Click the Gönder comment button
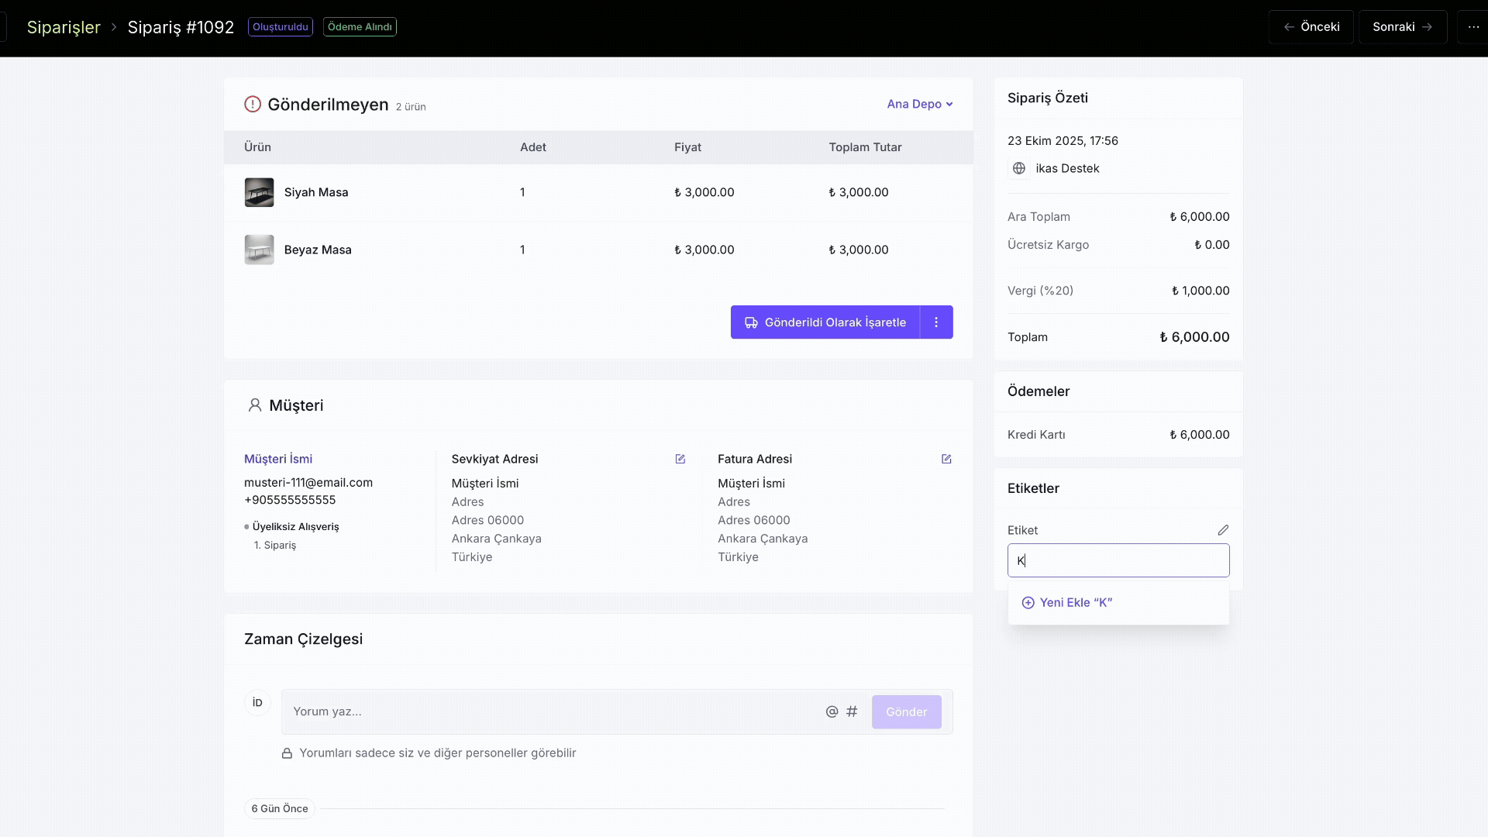Viewport: 1488px width, 837px height. (x=906, y=711)
